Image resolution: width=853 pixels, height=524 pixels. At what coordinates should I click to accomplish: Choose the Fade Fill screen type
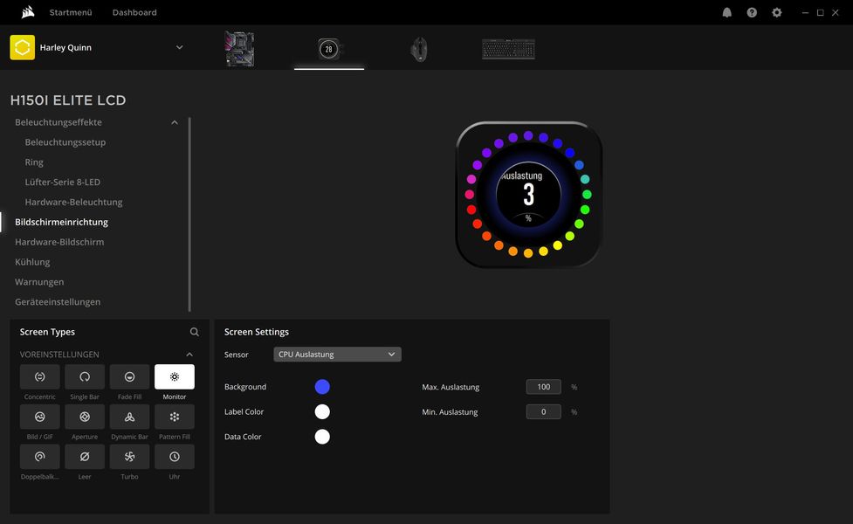click(129, 376)
